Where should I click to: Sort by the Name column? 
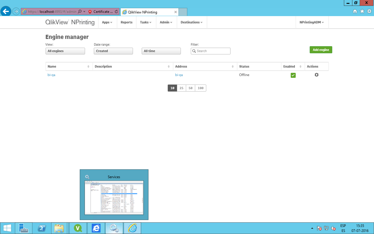tap(69, 66)
